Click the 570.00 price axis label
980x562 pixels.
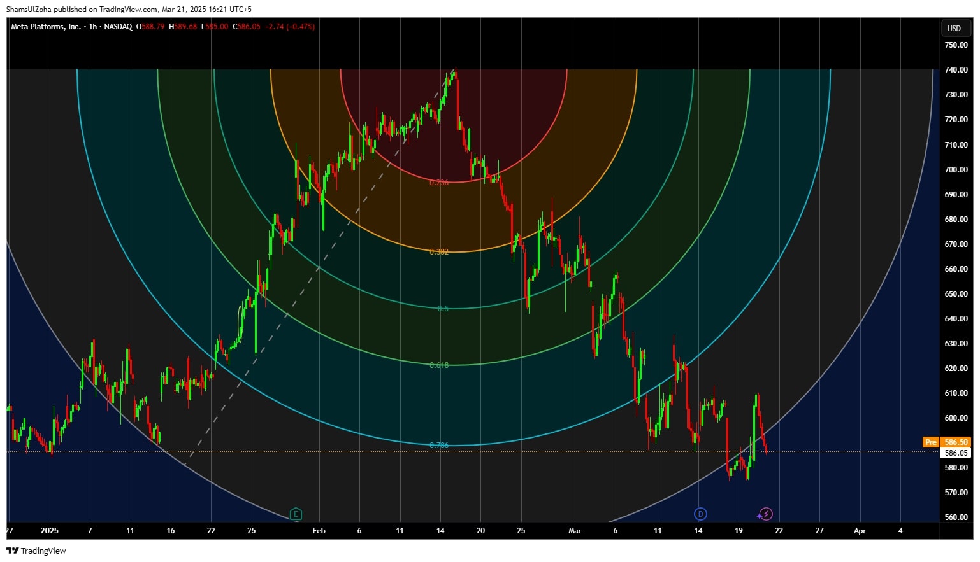[956, 493]
